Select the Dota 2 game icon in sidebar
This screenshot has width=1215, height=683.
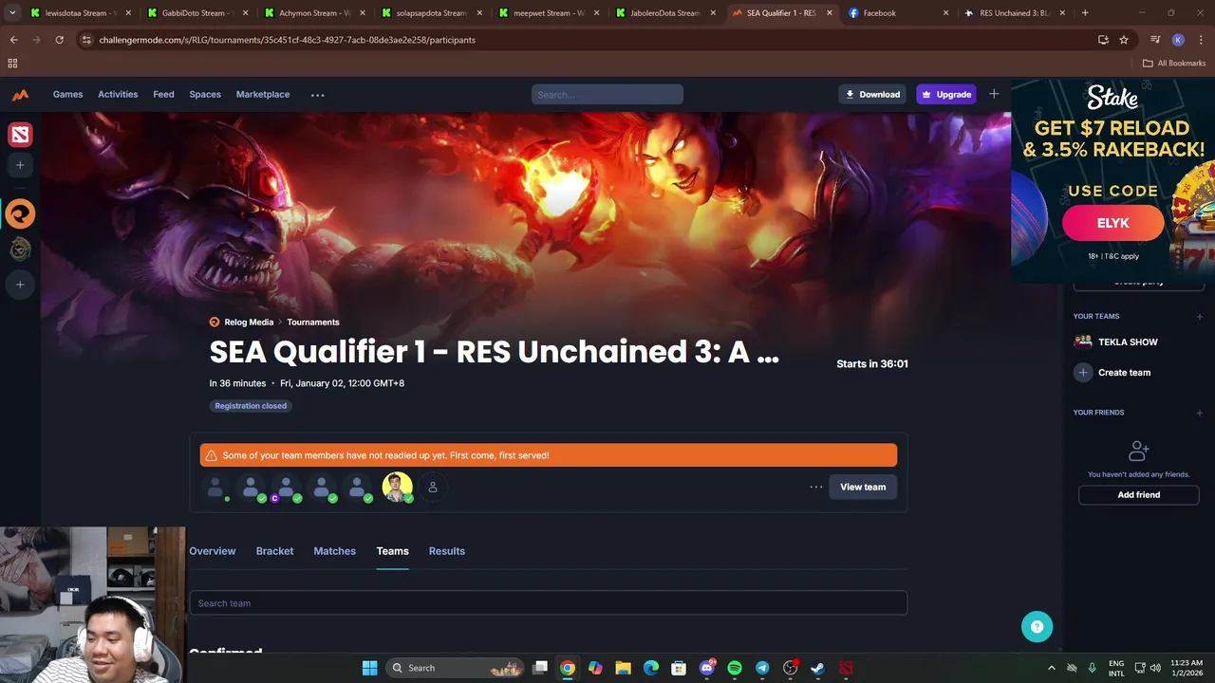tap(20, 135)
